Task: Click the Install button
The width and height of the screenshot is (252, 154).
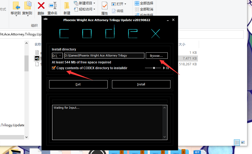Action: tap(141, 84)
